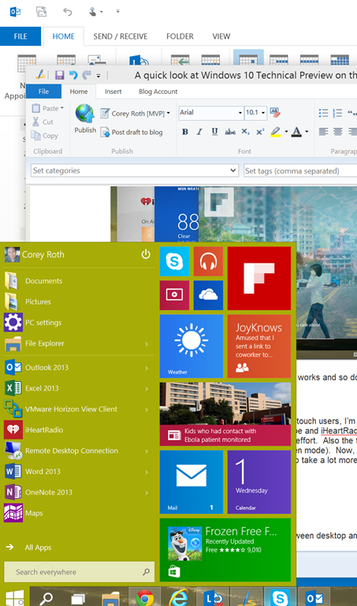Click the Clear Formatting icon
357x606 pixels.
tap(275, 113)
